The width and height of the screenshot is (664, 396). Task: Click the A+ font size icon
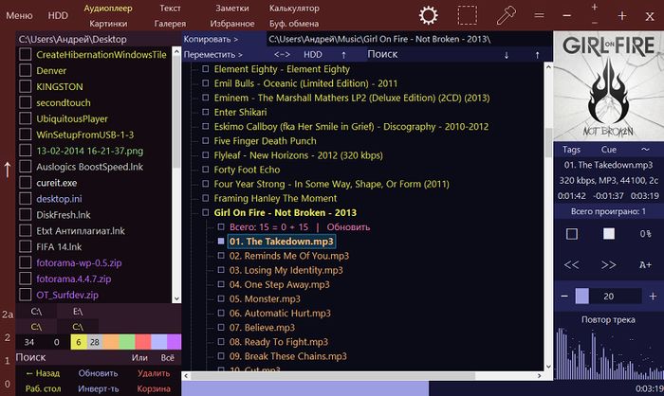pyautogui.click(x=645, y=264)
